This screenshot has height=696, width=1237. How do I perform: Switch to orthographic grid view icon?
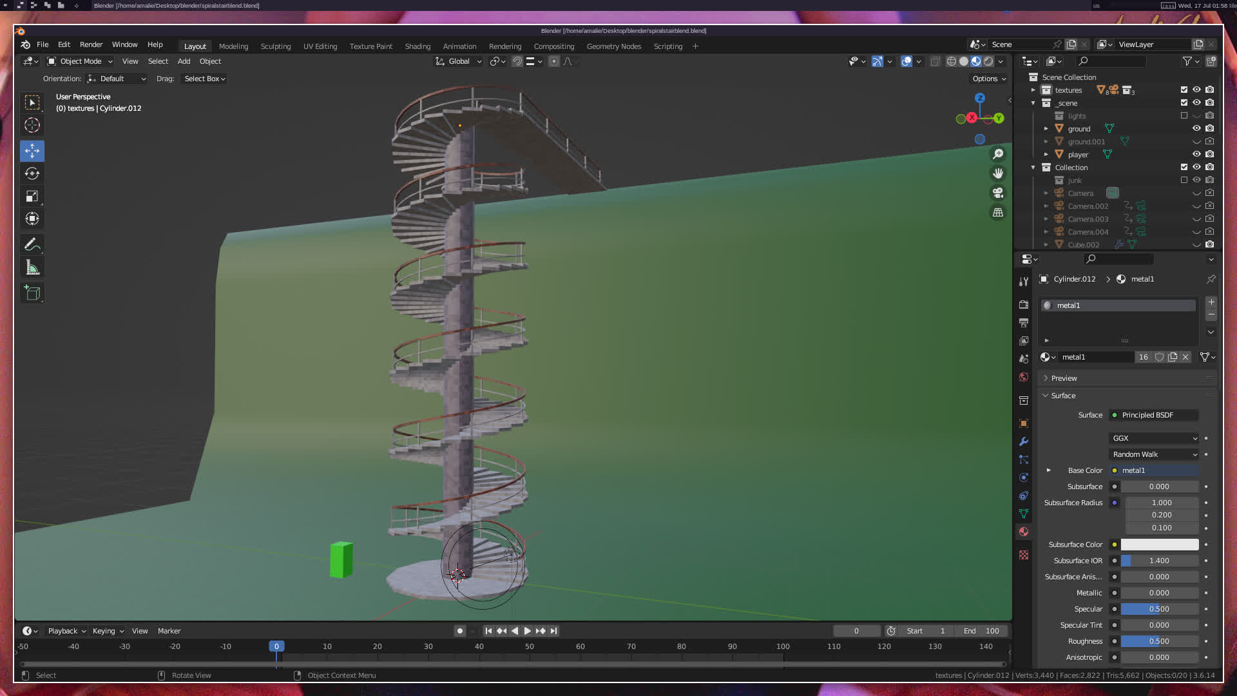pos(998,212)
